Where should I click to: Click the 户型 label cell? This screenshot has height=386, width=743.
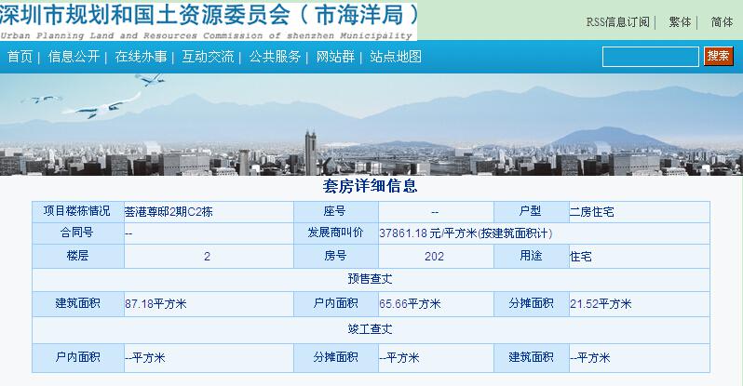click(532, 211)
